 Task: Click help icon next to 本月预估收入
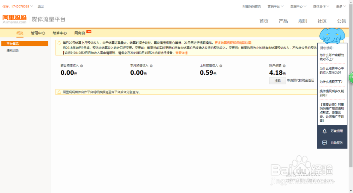[151, 66]
